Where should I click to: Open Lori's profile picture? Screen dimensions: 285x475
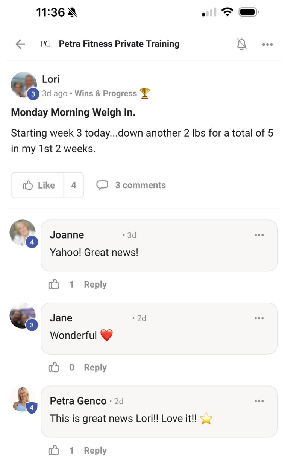(24, 85)
